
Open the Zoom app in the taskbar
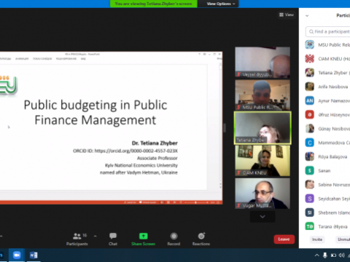(x=17, y=255)
